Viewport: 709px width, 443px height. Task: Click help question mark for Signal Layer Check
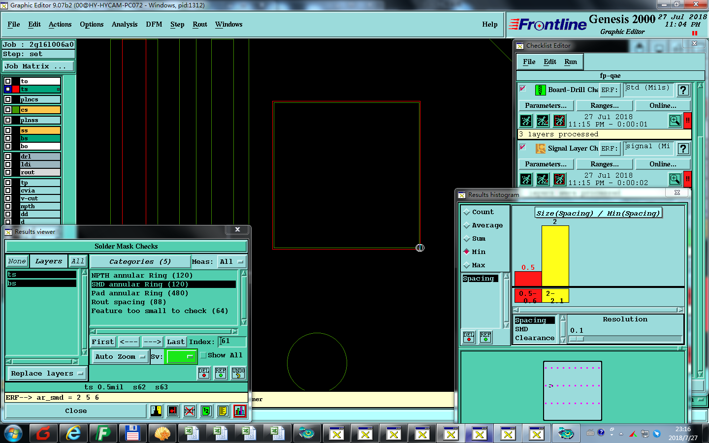683,149
